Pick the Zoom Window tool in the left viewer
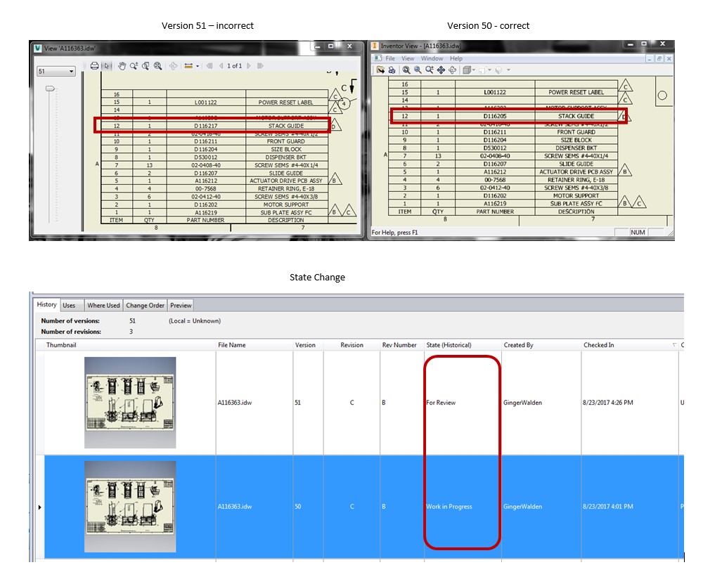The image size is (703, 572). point(146,66)
